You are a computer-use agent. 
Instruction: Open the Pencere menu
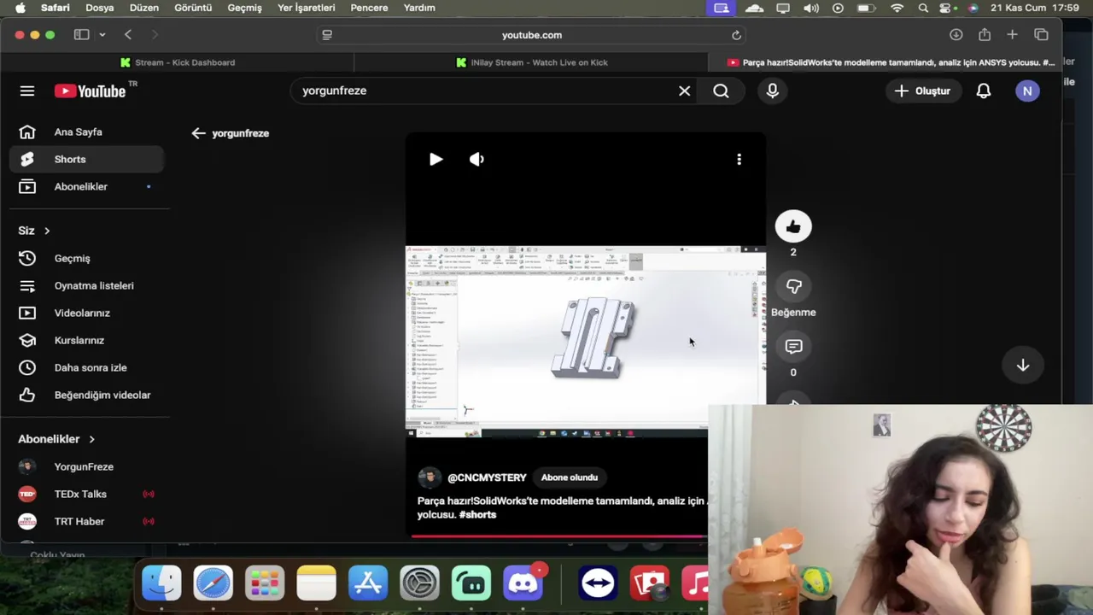tap(369, 8)
